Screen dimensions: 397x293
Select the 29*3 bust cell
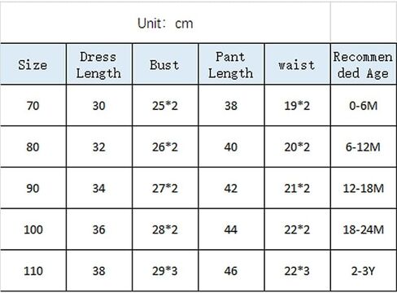[x=165, y=271]
